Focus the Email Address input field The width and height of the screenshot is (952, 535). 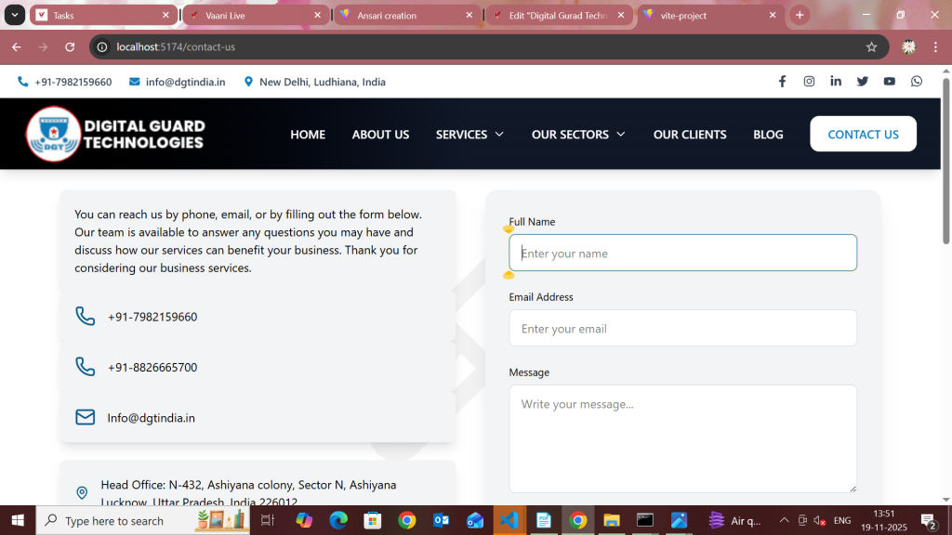(682, 328)
